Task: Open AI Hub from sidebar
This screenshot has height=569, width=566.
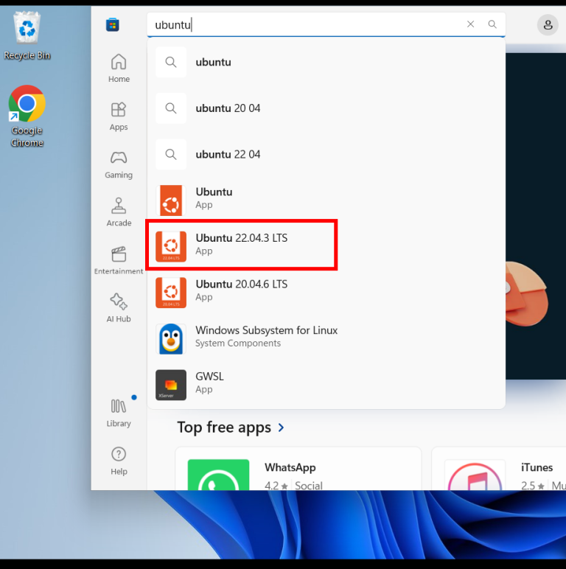Action: 119,308
